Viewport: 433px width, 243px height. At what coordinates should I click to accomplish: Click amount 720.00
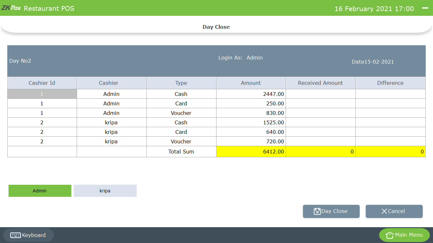[275, 141]
